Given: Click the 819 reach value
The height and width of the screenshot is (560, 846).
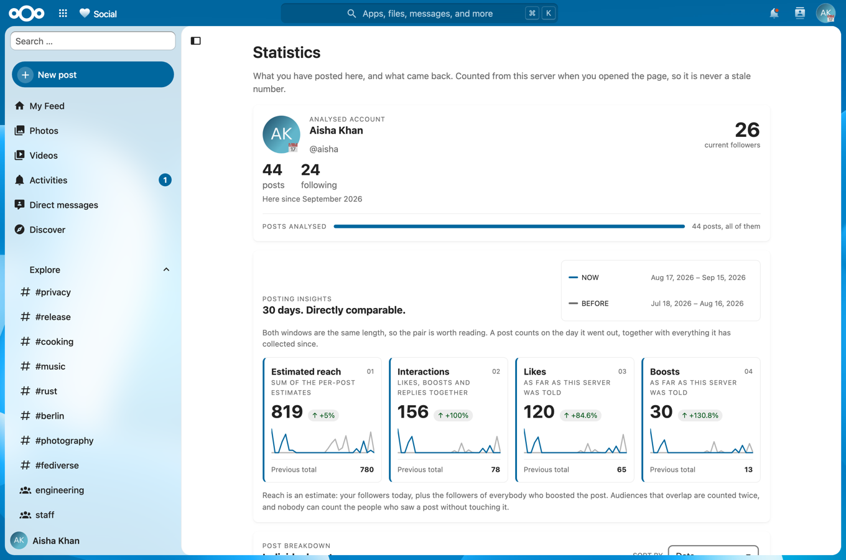Looking at the screenshot, I should pyautogui.click(x=287, y=412).
